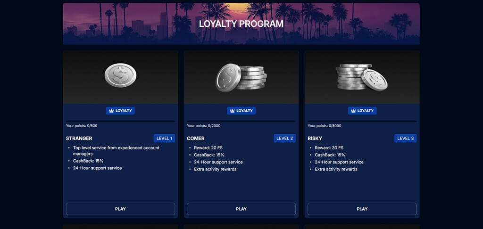Click the crown icon on Stranger card

pyautogui.click(x=111, y=111)
